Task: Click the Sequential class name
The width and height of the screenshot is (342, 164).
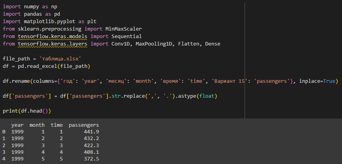Action: pos(126,36)
